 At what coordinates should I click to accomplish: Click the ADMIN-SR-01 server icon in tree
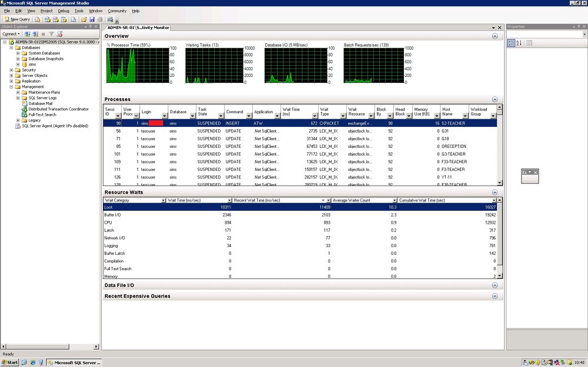click(11, 42)
